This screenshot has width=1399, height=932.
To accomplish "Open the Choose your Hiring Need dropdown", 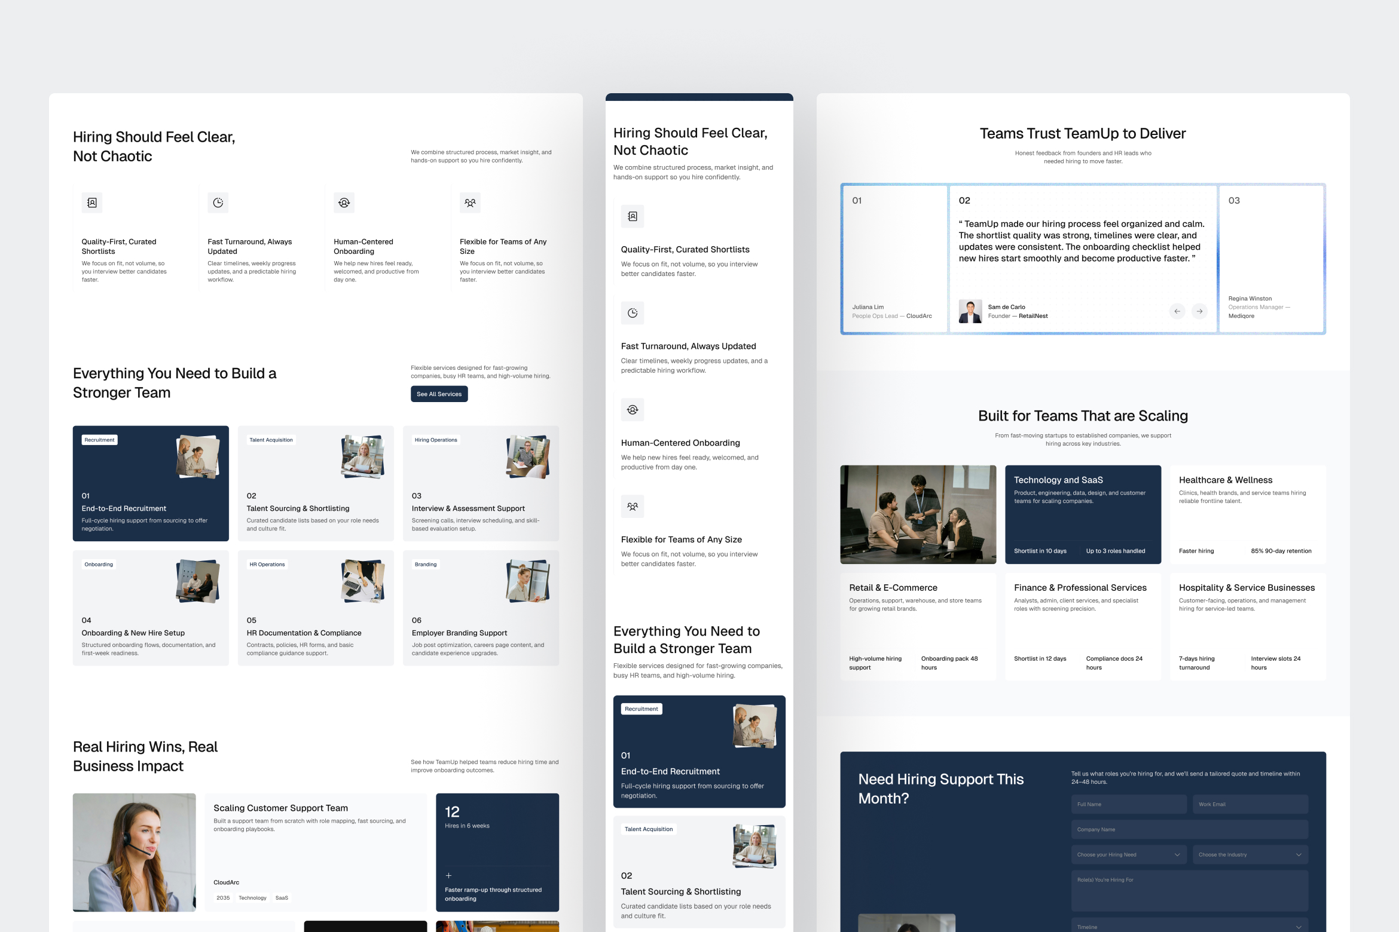I will click(1129, 854).
